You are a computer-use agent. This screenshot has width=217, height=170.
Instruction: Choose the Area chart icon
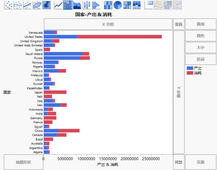pos(77,5)
